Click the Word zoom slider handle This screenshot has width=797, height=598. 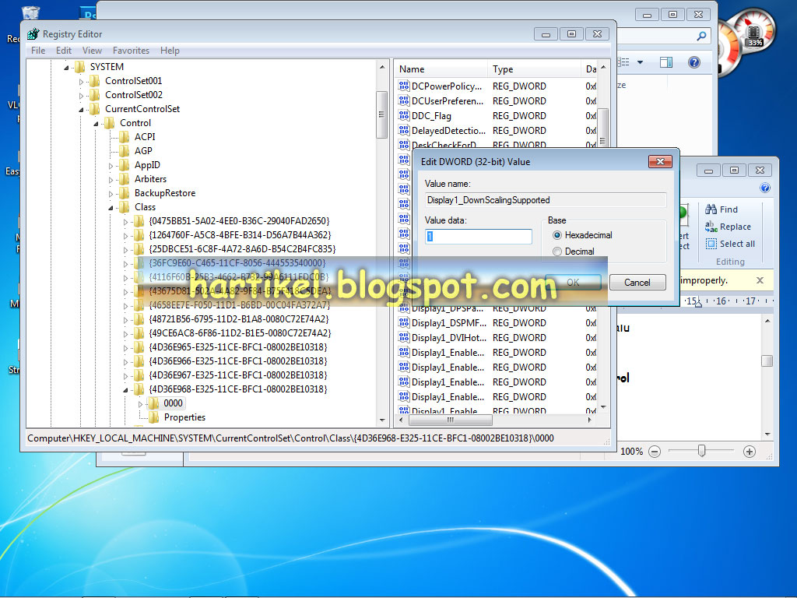point(701,451)
